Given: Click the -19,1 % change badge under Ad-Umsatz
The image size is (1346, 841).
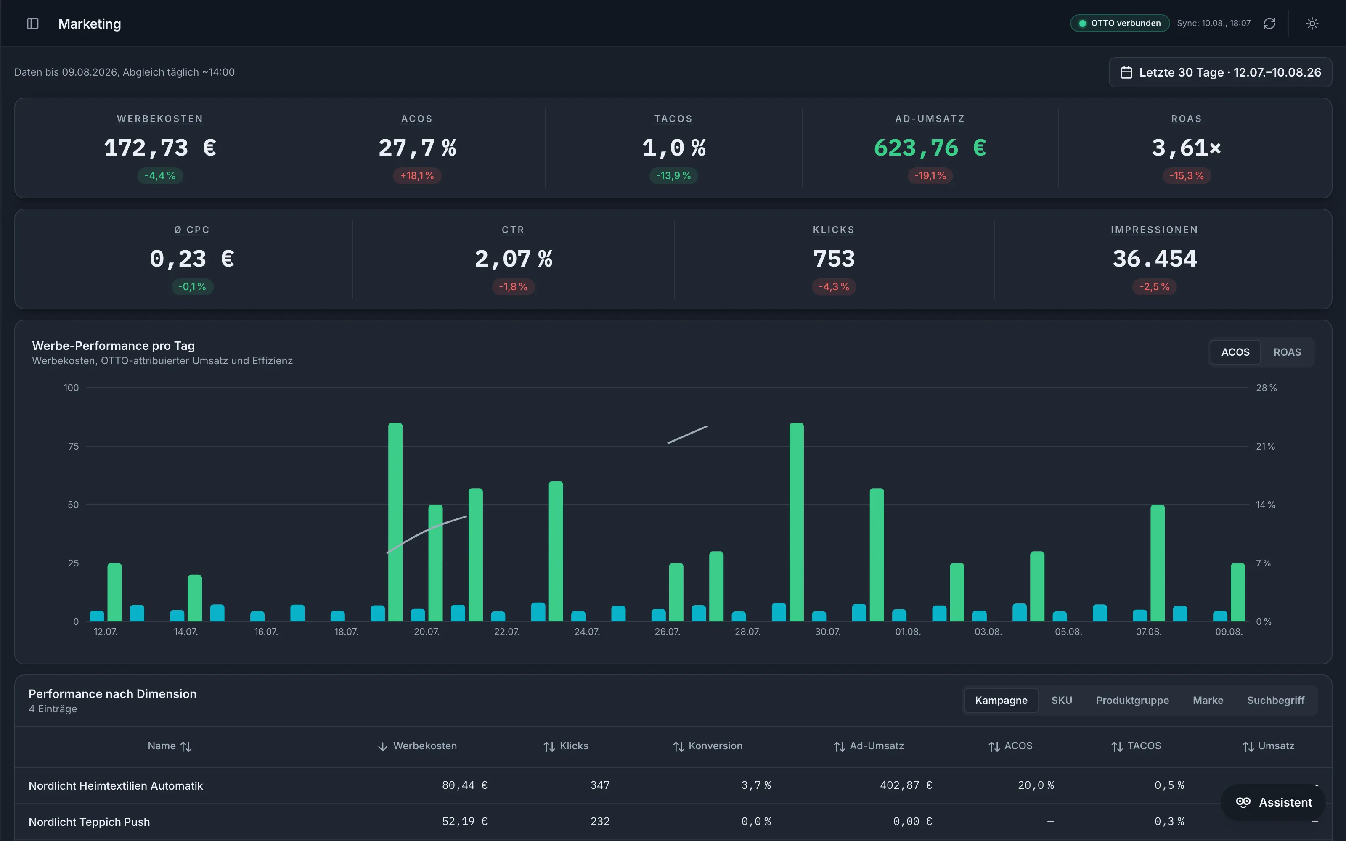Looking at the screenshot, I should click(x=930, y=176).
